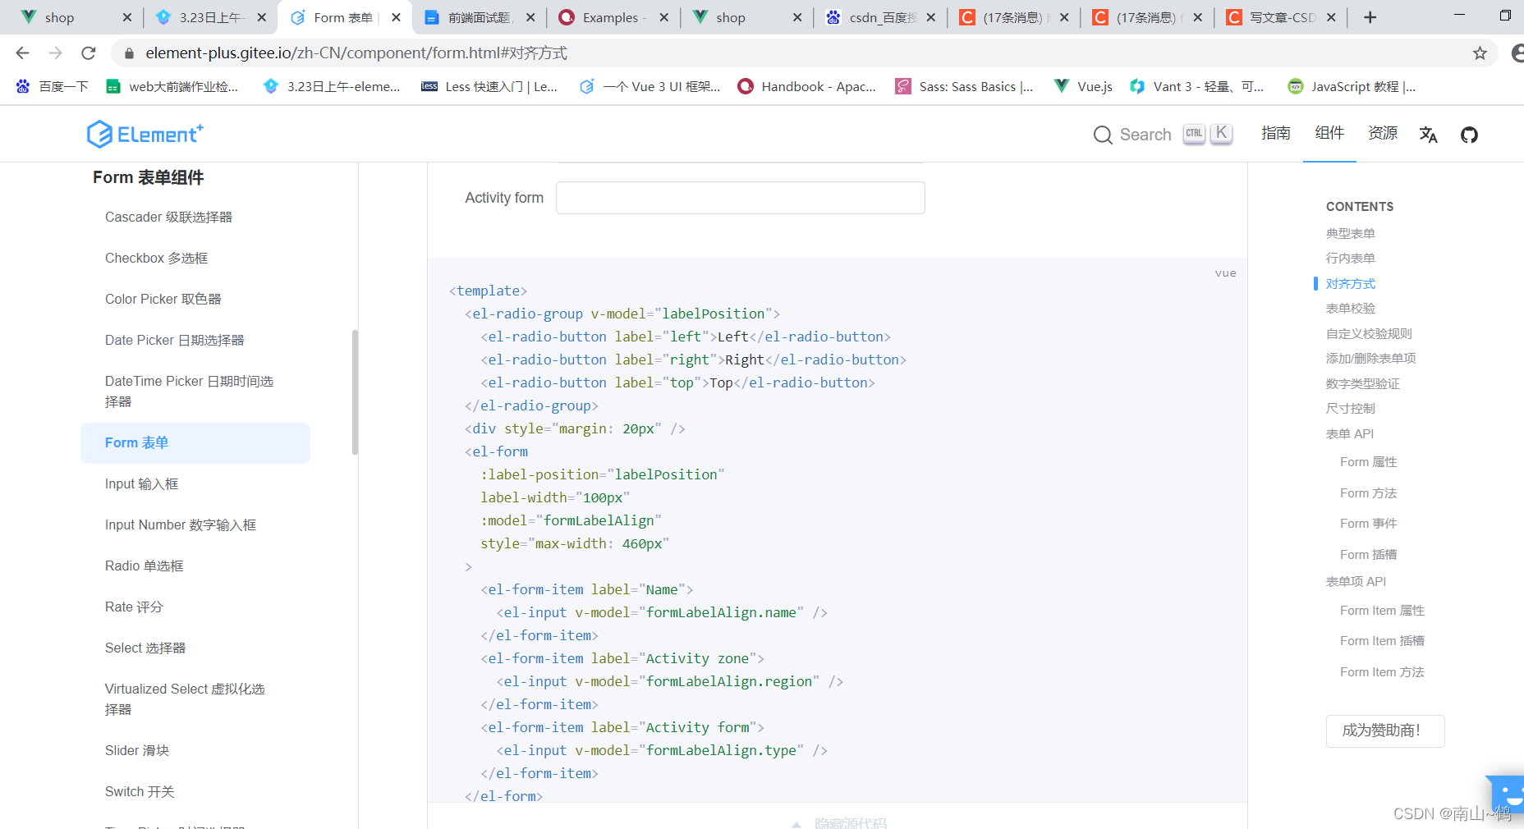Screen dimensions: 1524x829
Task: Open Less 快速入门 bookmark
Action: point(489,86)
